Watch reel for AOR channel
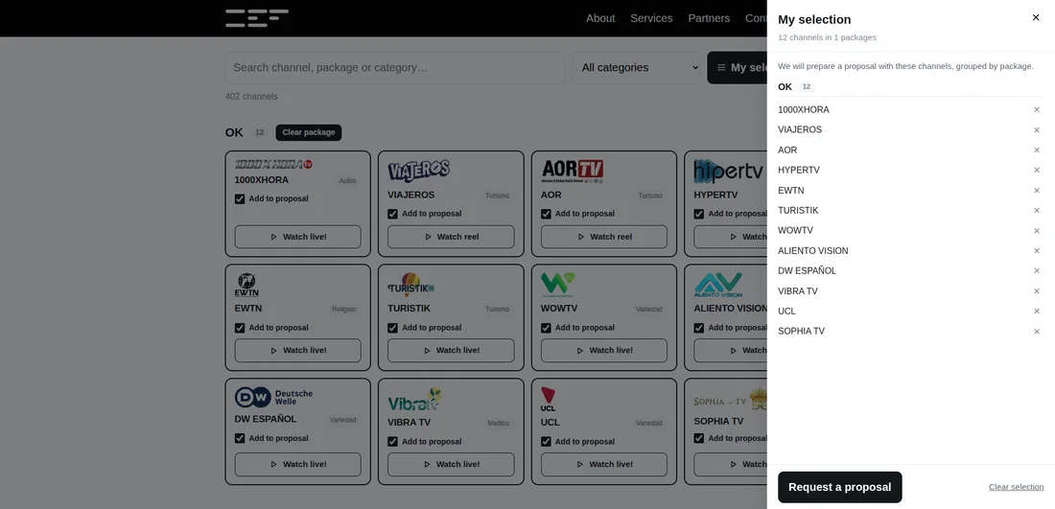 604,237
